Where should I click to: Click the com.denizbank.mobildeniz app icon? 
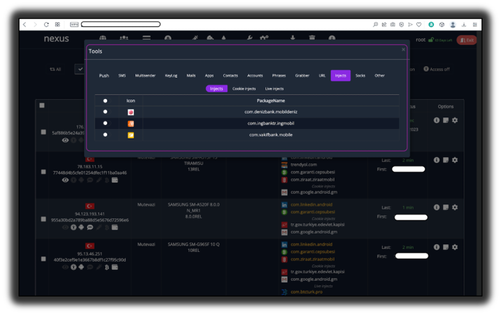pos(131,112)
